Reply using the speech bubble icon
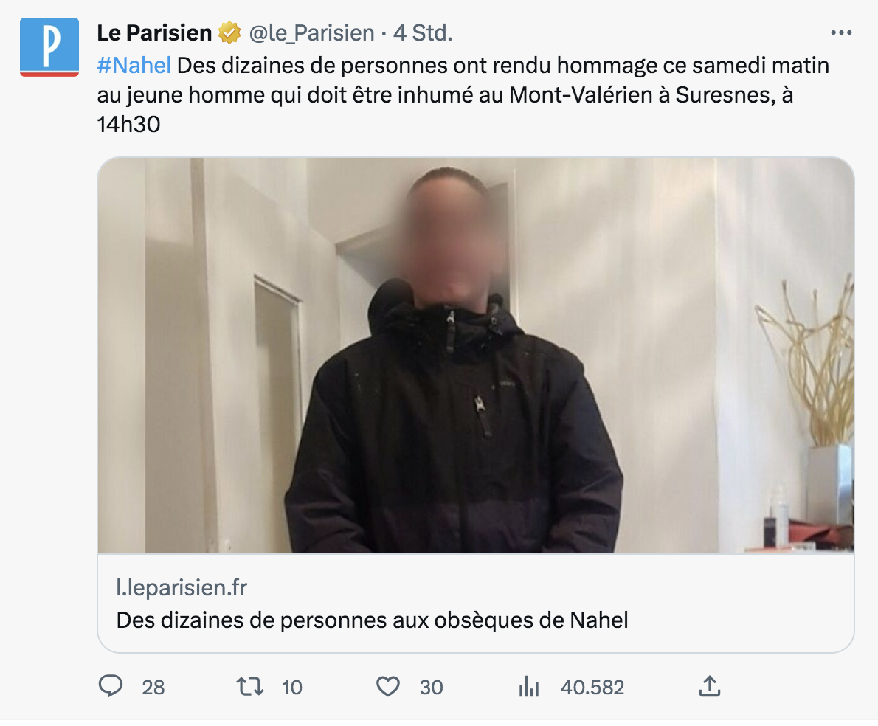 pyautogui.click(x=111, y=686)
